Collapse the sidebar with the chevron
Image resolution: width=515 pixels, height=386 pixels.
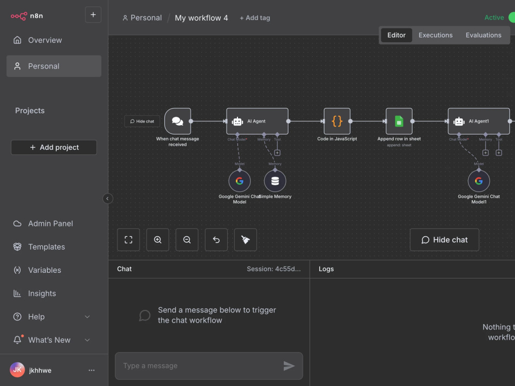point(108,199)
